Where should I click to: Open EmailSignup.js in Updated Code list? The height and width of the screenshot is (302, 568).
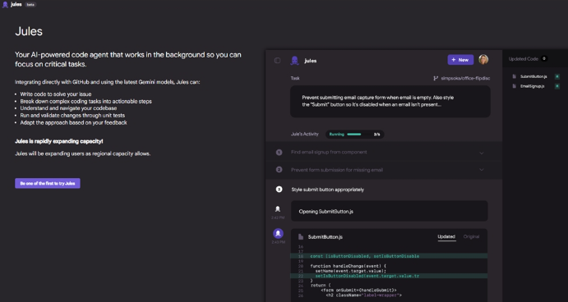(532, 86)
